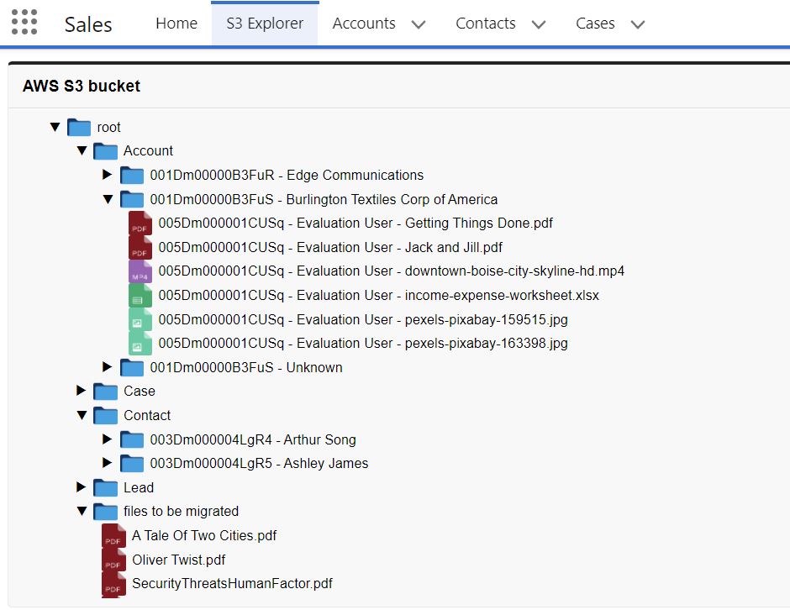Expand the Edge Communications folder triangle
Screen dimensions: 790x610
[107, 174]
